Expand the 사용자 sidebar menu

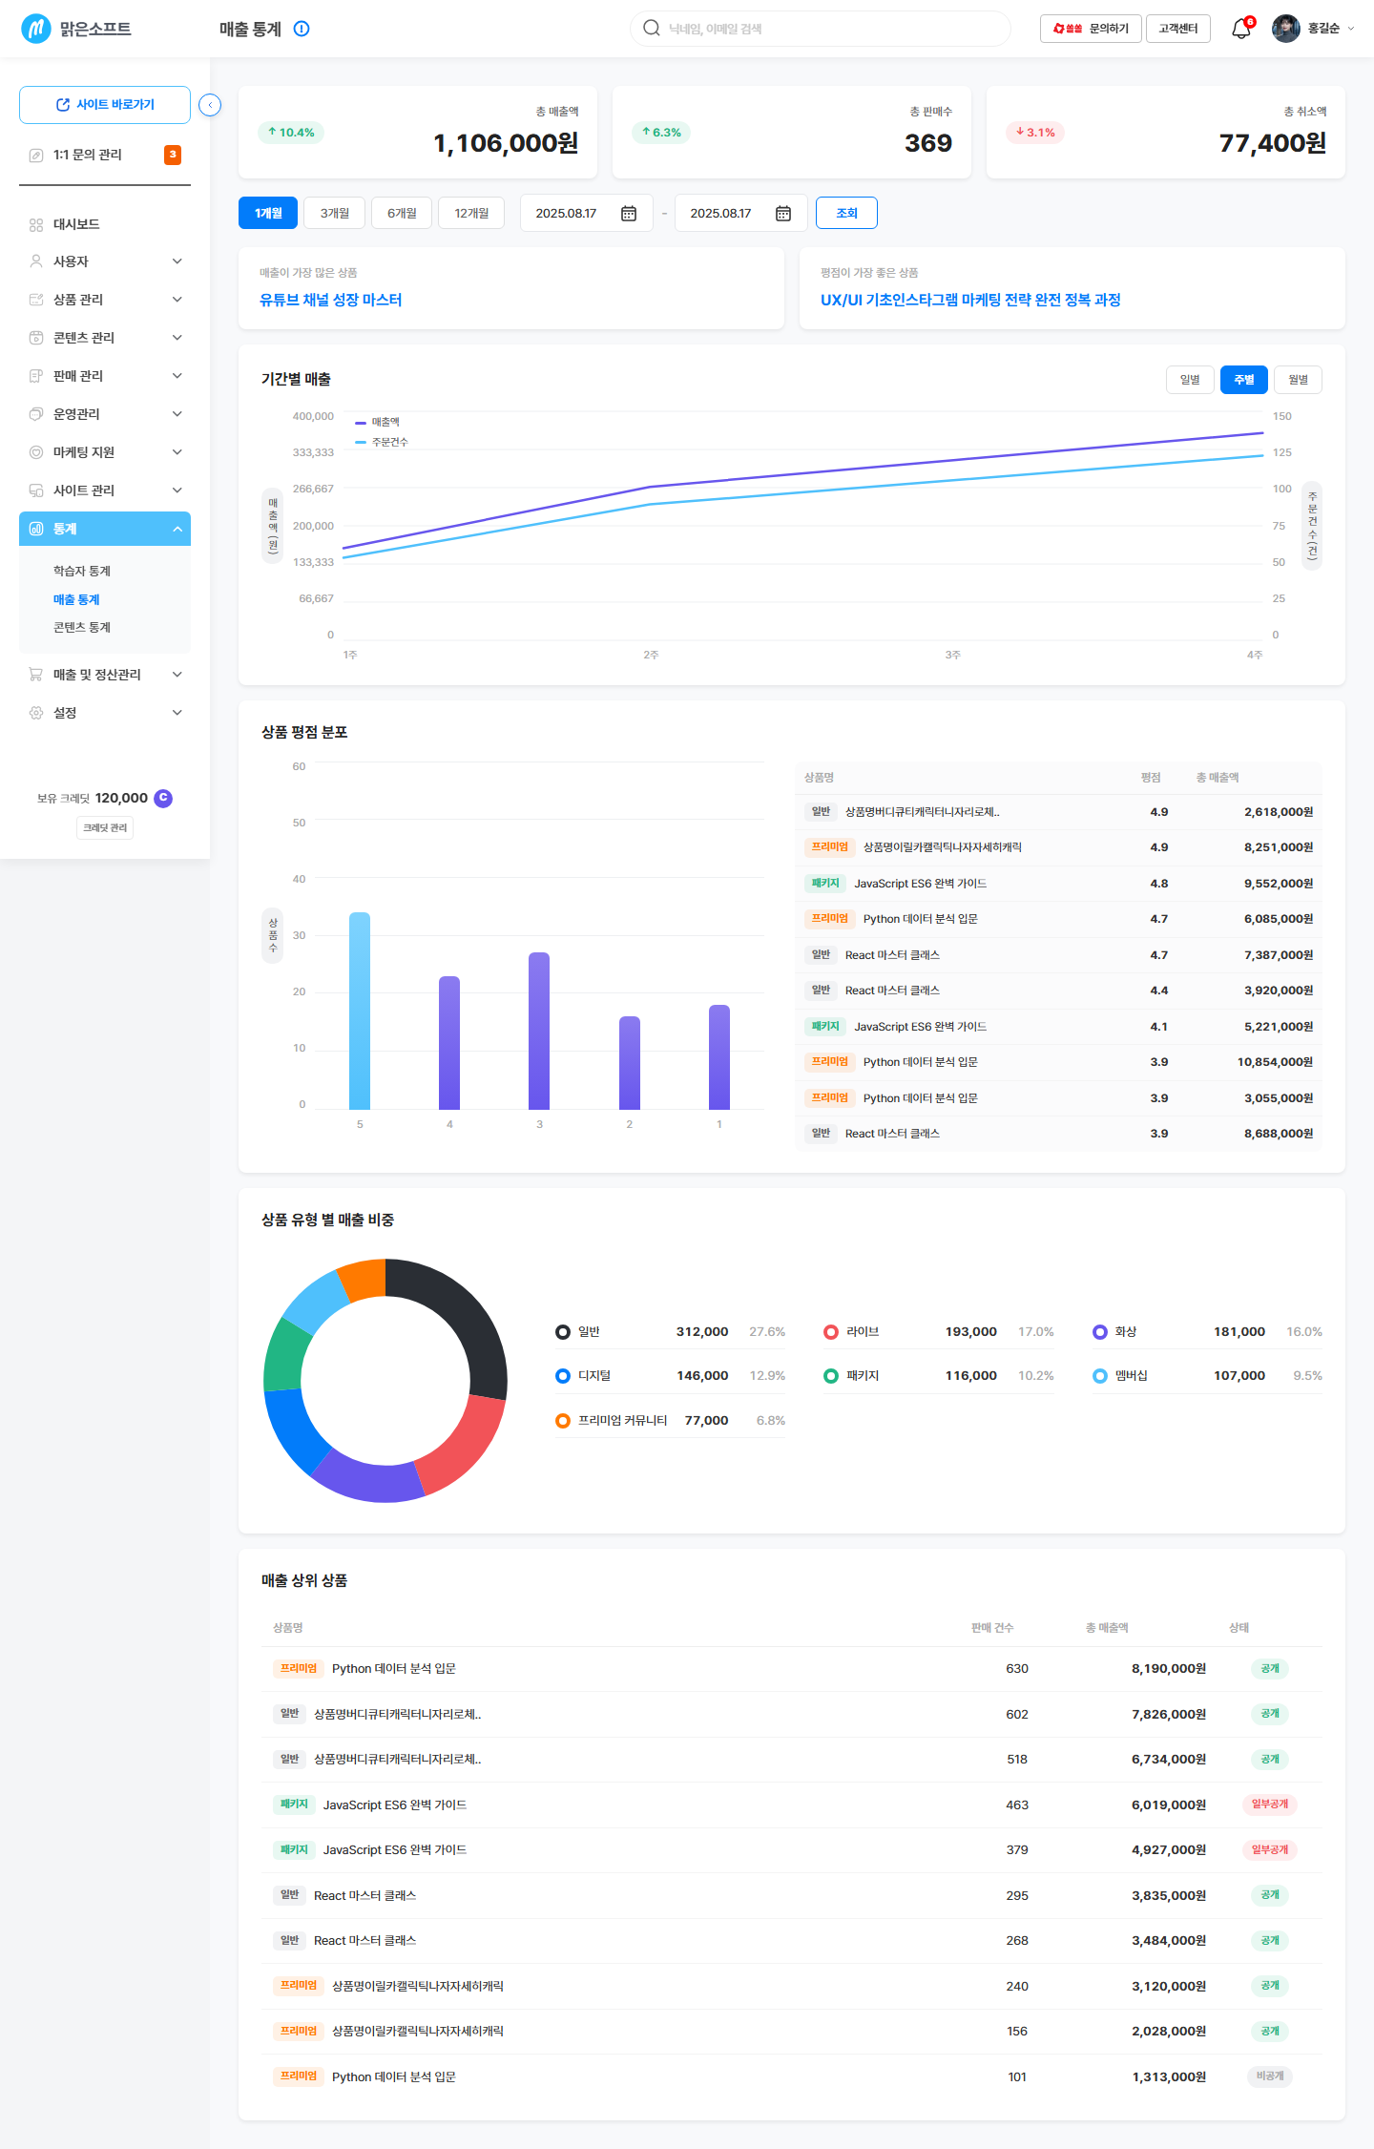pos(105,261)
